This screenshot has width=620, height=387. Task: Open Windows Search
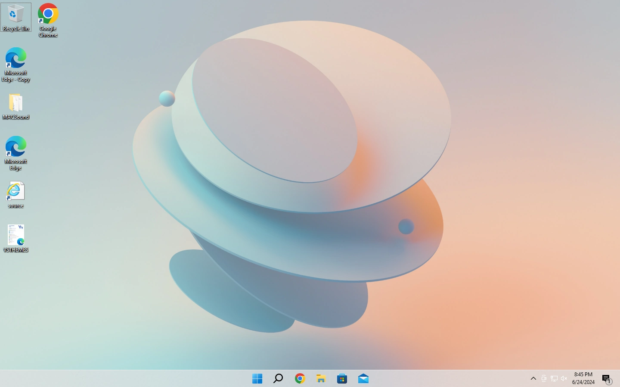pos(278,379)
